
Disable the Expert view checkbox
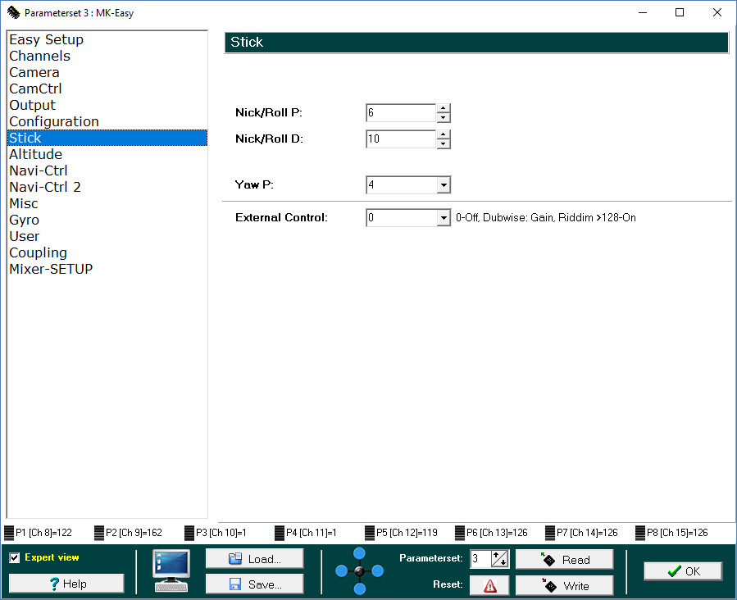15,558
